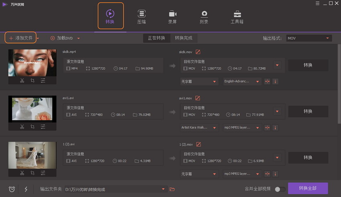The image size is (341, 197).
Task: Click the merge/split icon for 1 (2).mov
Action: pos(267,174)
